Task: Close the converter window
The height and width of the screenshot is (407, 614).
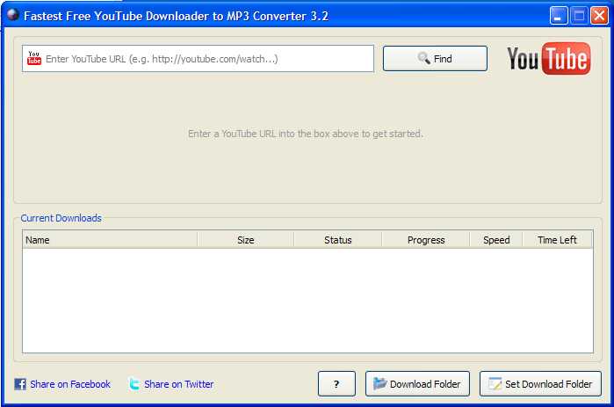Action: (x=599, y=16)
